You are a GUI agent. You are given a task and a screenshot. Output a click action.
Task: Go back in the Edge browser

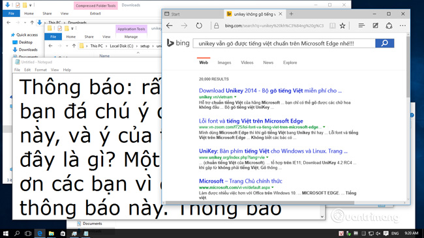pos(170,25)
